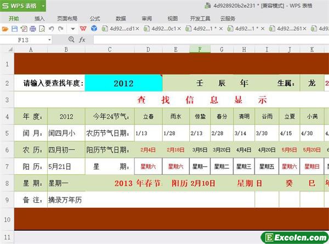Viewport: 329px width, 244px height.
Task: Click the 今年24节气 label cell
Action: (x=110, y=116)
